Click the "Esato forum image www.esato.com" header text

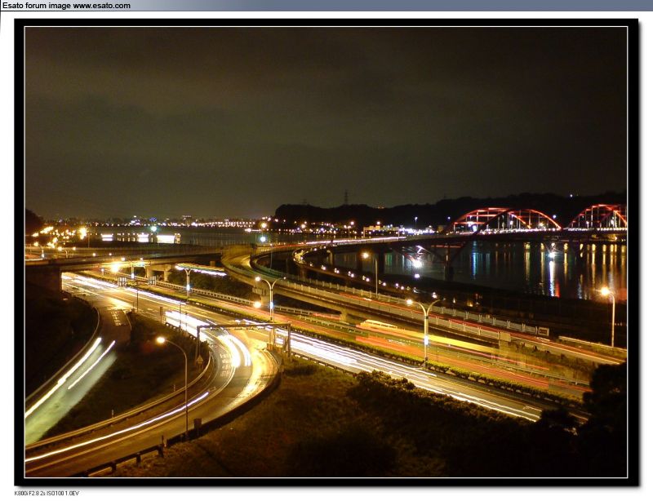[67, 6]
